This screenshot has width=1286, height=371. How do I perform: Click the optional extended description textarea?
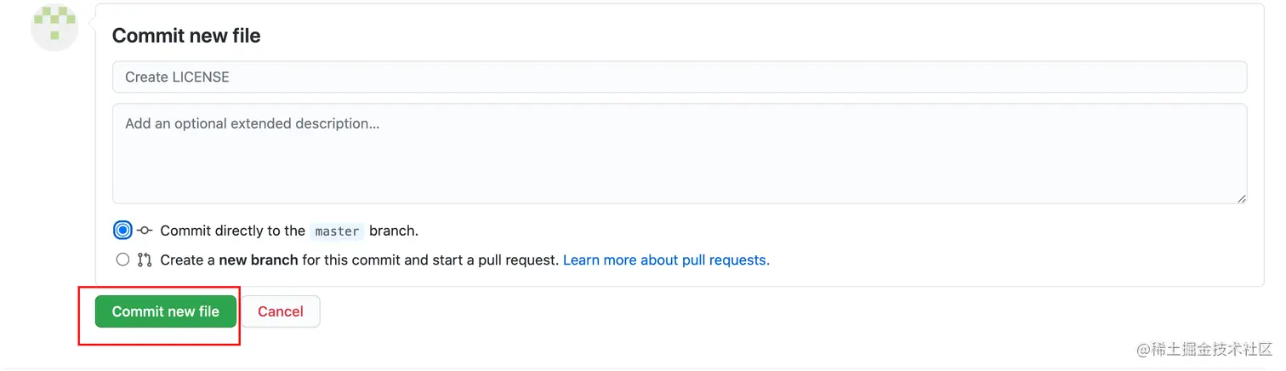[680, 154]
